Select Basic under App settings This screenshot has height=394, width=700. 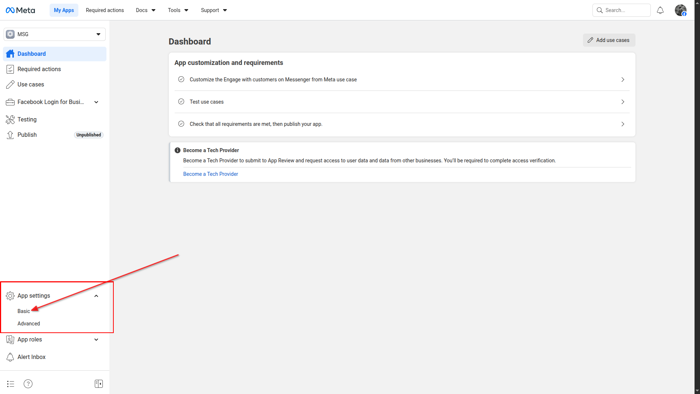tap(24, 311)
